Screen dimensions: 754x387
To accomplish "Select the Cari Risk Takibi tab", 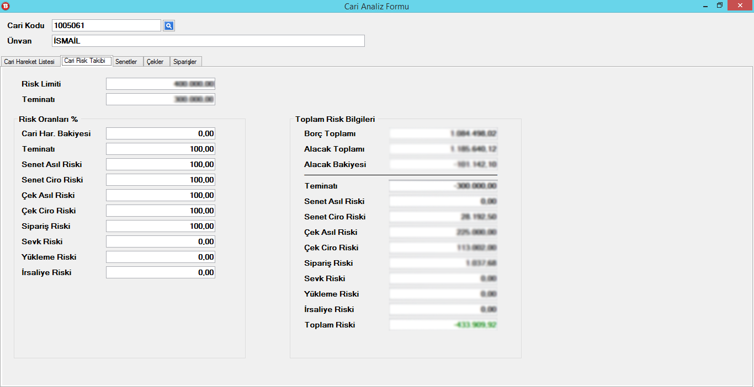I will click(x=85, y=61).
